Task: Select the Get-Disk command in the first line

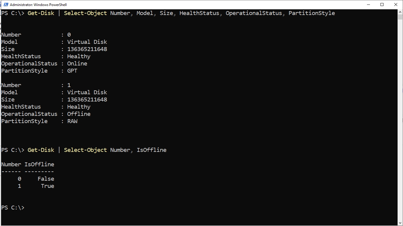Action: click(x=41, y=13)
